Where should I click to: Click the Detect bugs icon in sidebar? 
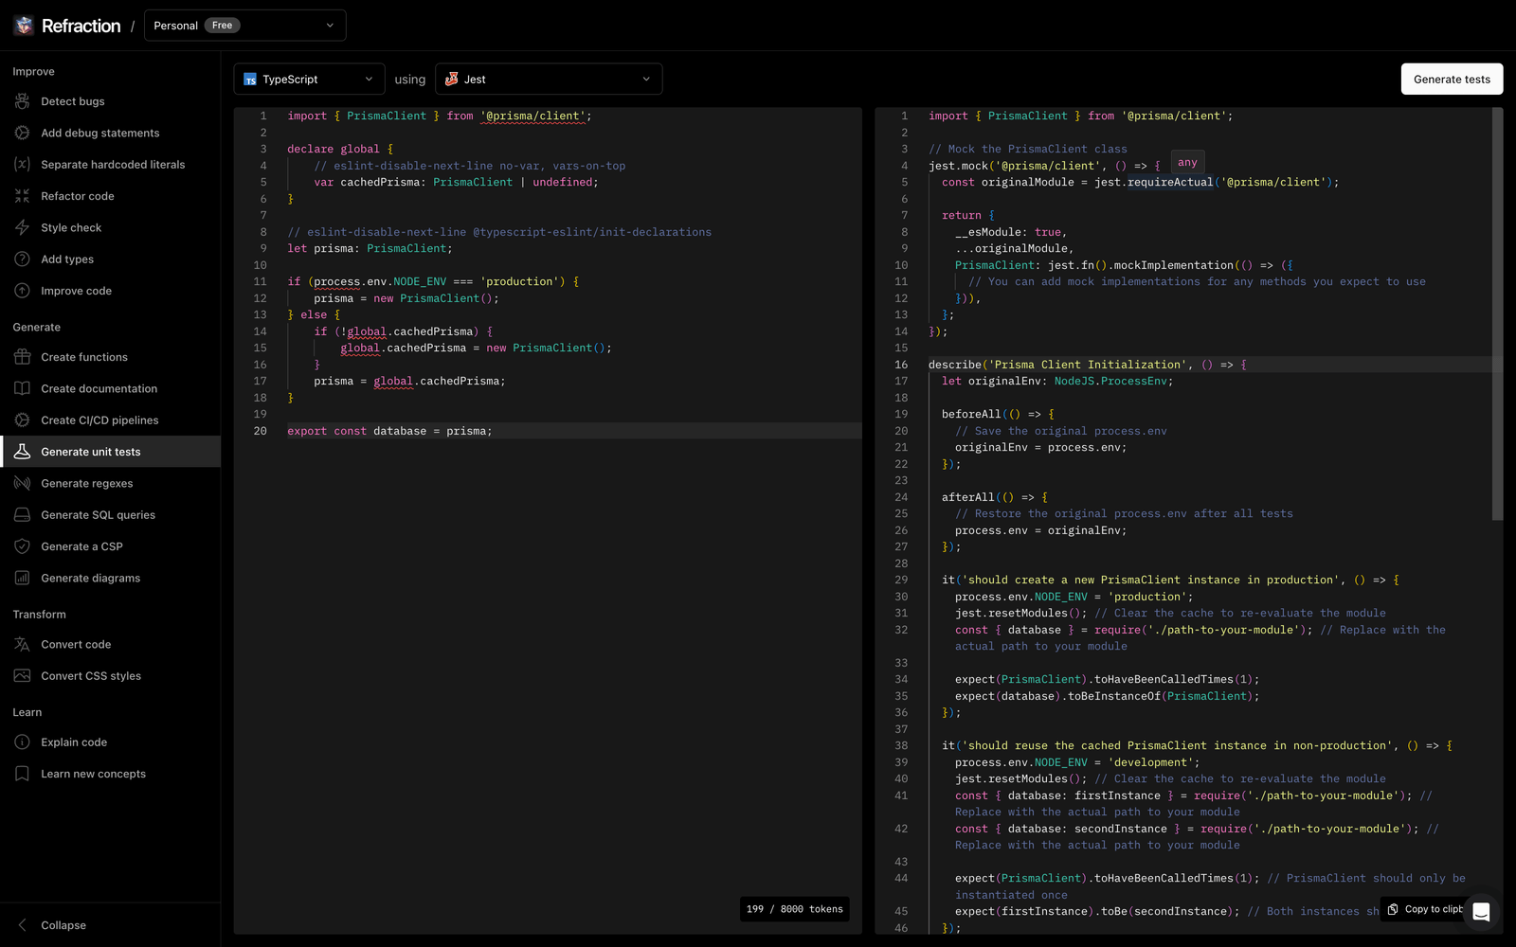23,101
